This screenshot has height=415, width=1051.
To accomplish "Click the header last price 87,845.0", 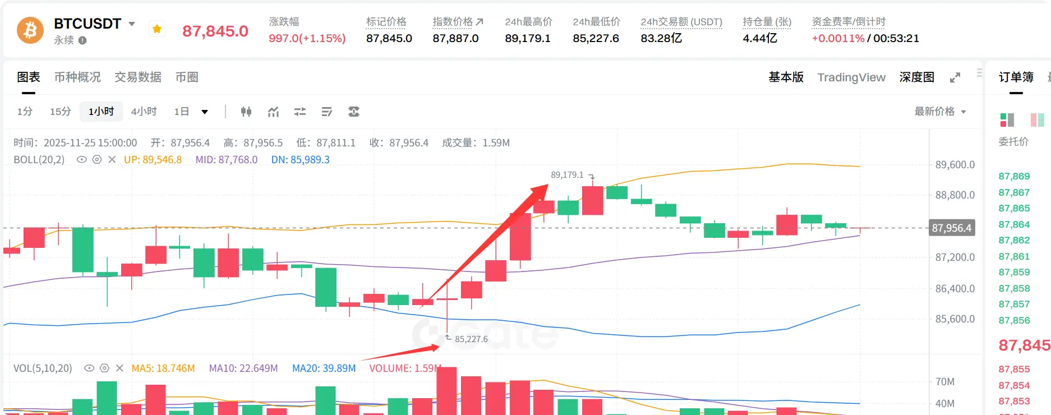I will pyautogui.click(x=215, y=31).
